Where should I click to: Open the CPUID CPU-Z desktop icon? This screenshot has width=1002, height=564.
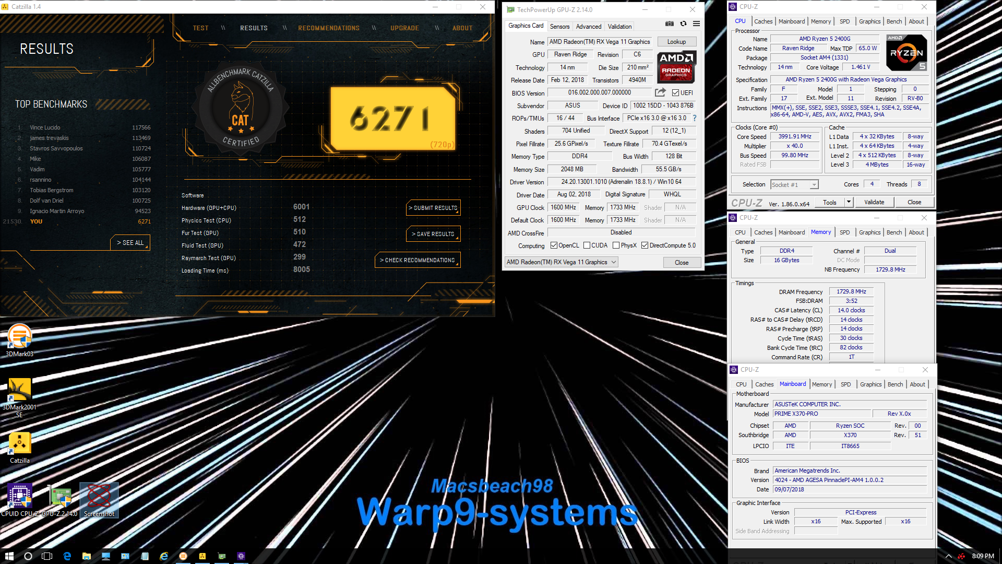pyautogui.click(x=20, y=500)
